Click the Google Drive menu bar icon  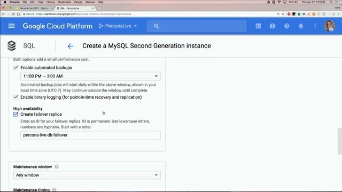[x=268, y=2]
